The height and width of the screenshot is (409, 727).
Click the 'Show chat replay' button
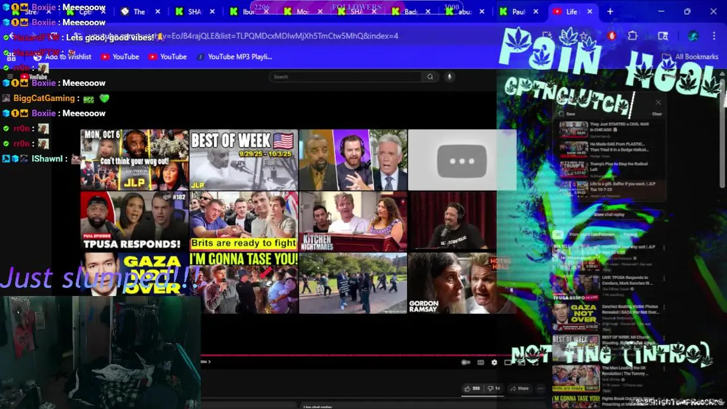tap(609, 215)
